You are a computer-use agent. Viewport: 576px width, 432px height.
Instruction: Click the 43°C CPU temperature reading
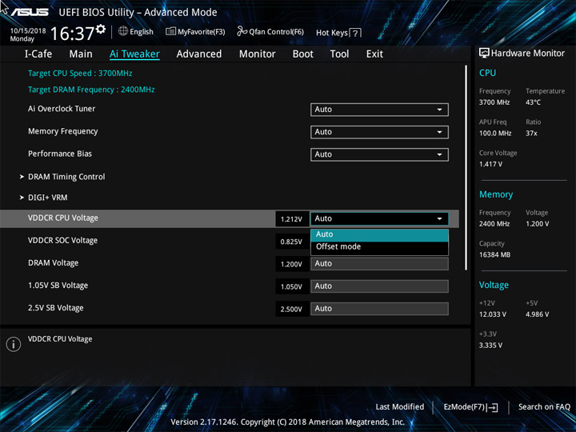pyautogui.click(x=534, y=102)
